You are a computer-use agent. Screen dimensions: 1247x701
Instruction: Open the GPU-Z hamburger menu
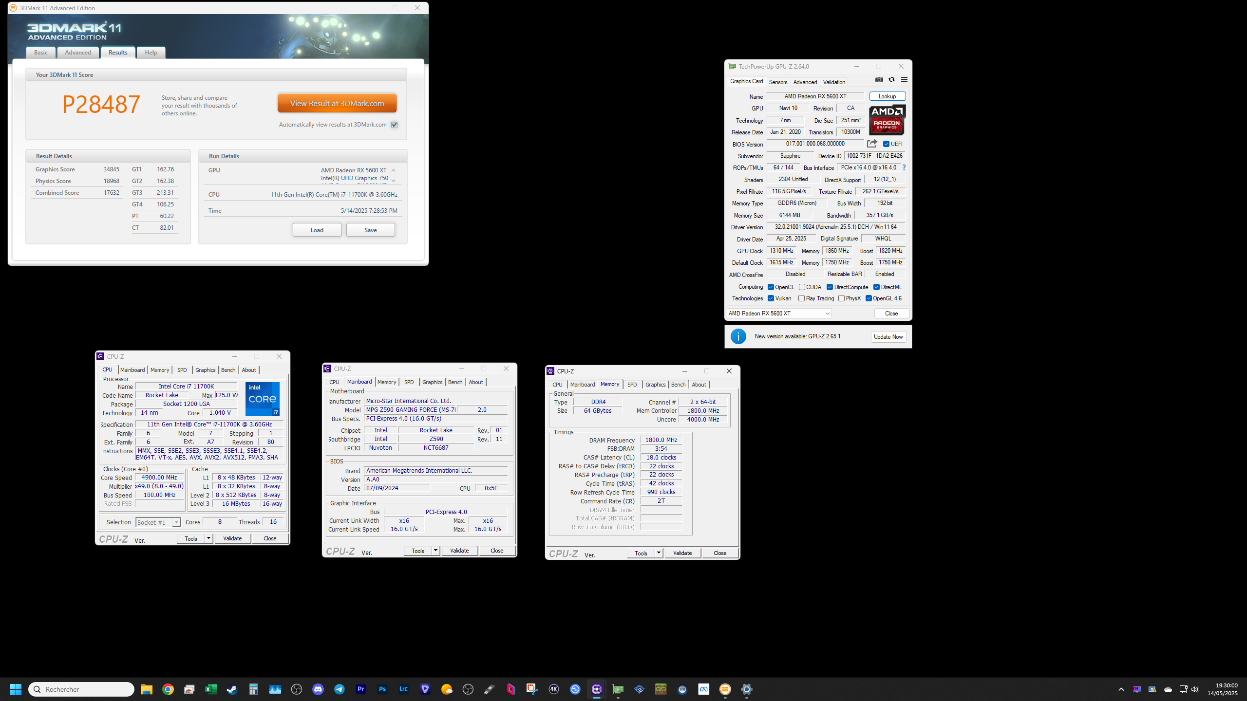904,79
